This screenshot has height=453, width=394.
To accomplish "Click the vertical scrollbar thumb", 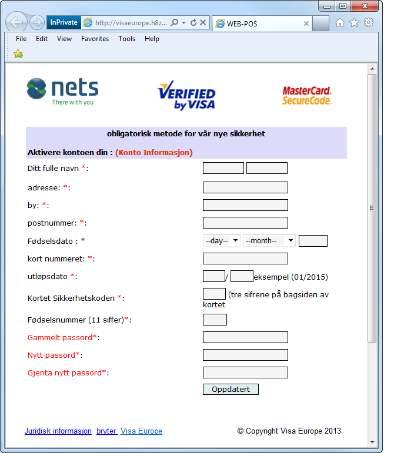I will tap(371, 207).
